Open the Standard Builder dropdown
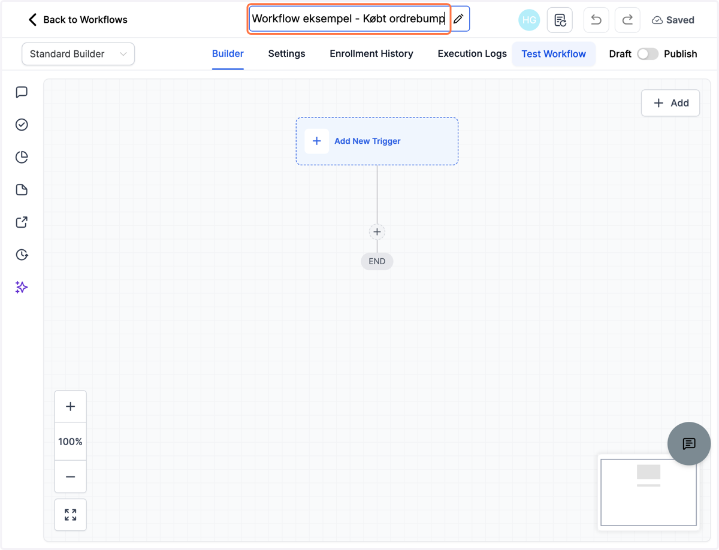 click(78, 54)
